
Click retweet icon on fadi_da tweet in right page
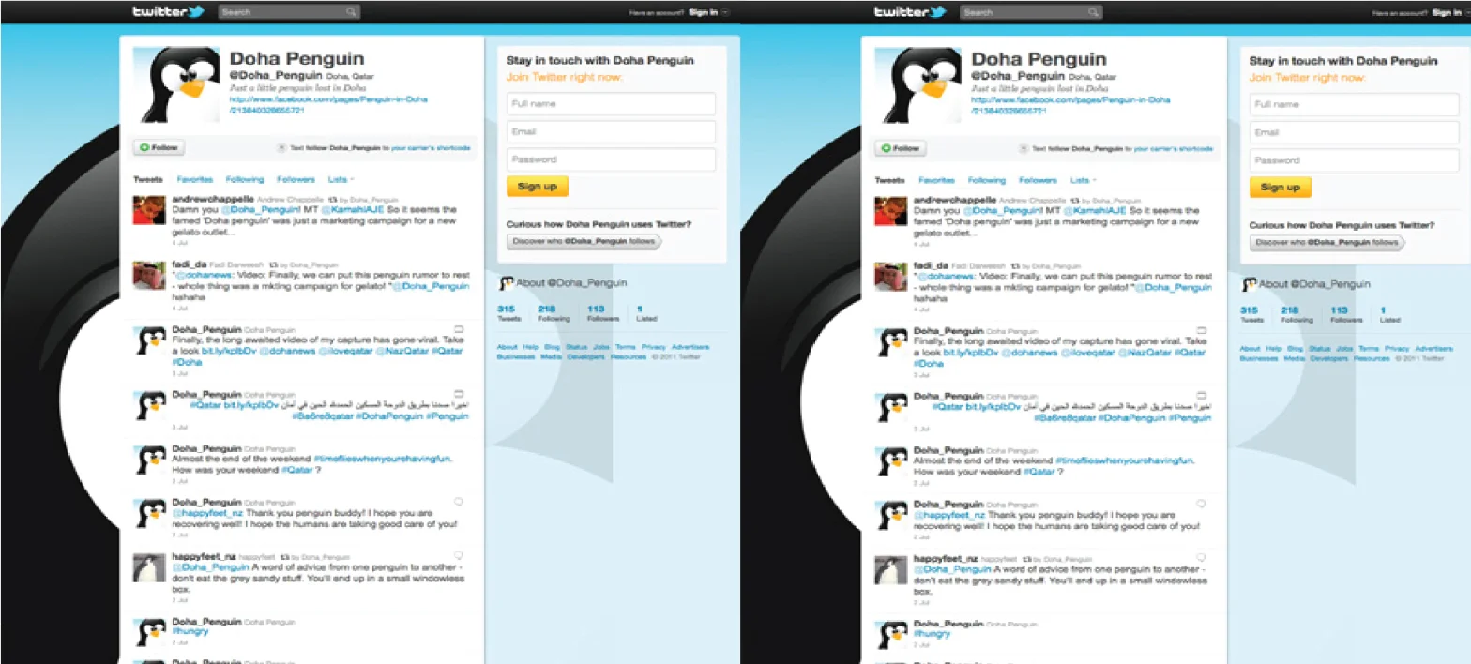pos(1014,266)
